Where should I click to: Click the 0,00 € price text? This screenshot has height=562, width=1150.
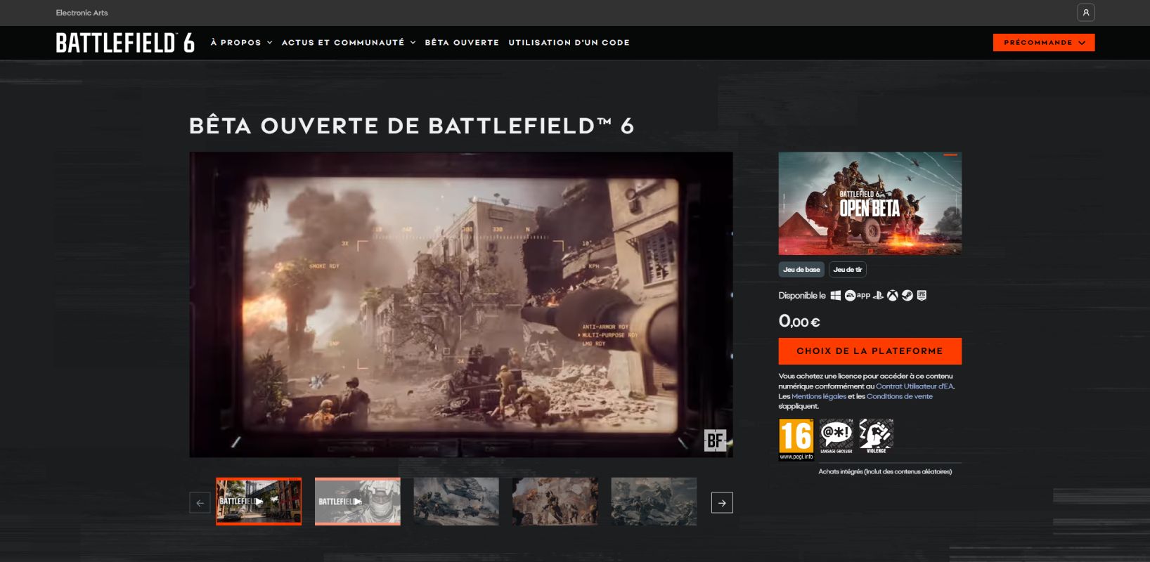pyautogui.click(x=799, y=322)
